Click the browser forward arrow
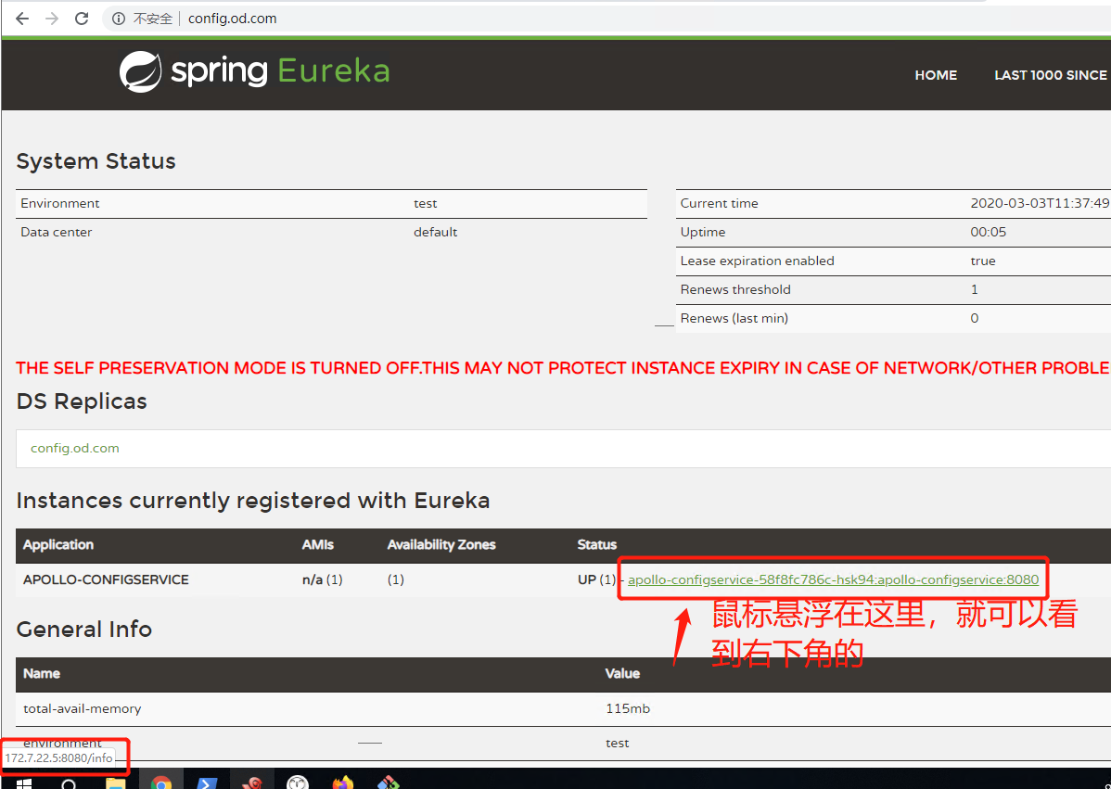Viewport: 1111px width, 789px height. pyautogui.click(x=52, y=19)
